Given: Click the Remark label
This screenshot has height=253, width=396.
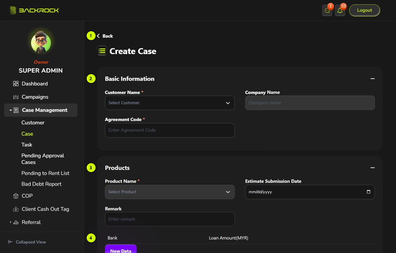Looking at the screenshot, I should (113, 209).
